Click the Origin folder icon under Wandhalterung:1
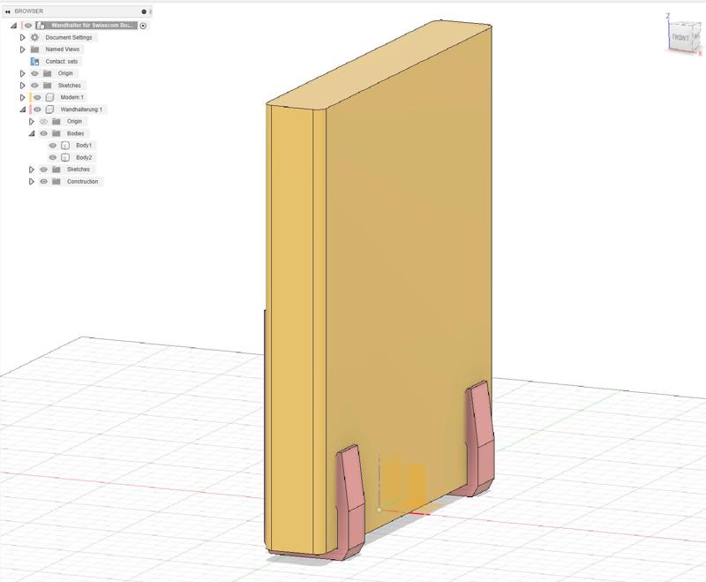This screenshot has height=582, width=706. pos(56,122)
